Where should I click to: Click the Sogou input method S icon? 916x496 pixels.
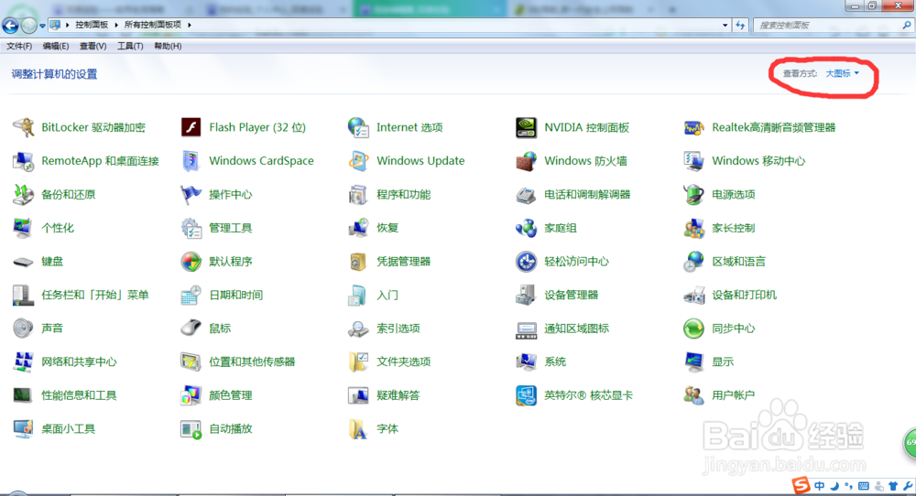pyautogui.click(x=801, y=485)
